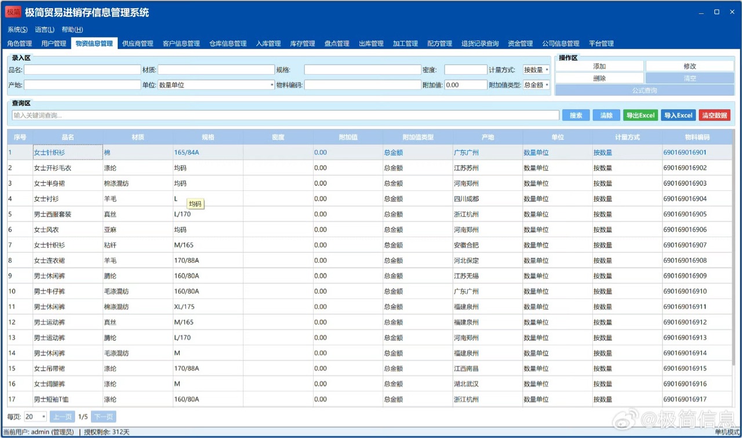Open the 语言(L) menu
Viewport: 742px width, 438px height.
click(45, 30)
